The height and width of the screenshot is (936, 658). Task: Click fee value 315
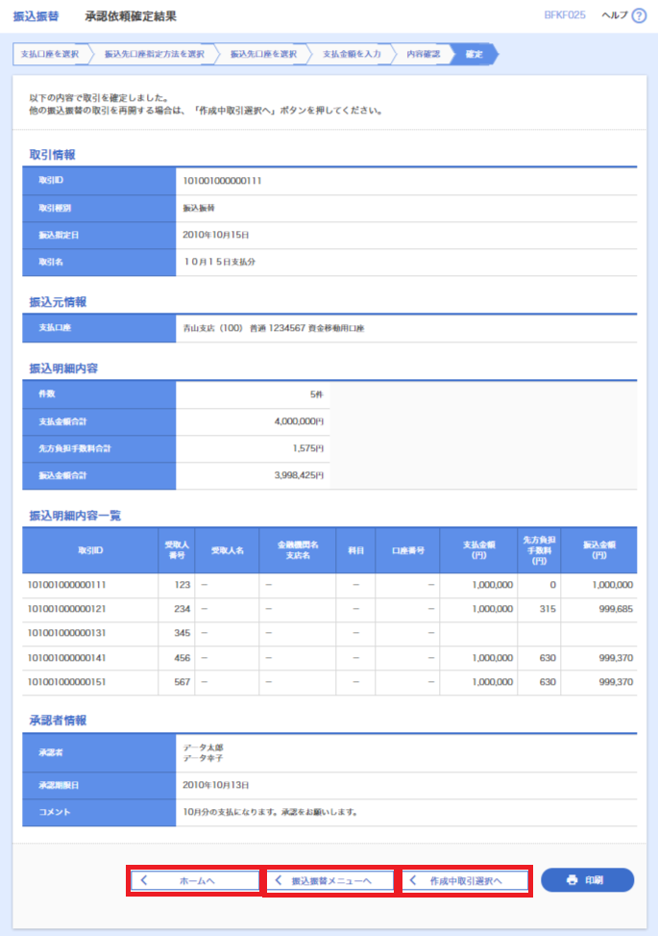tap(548, 609)
